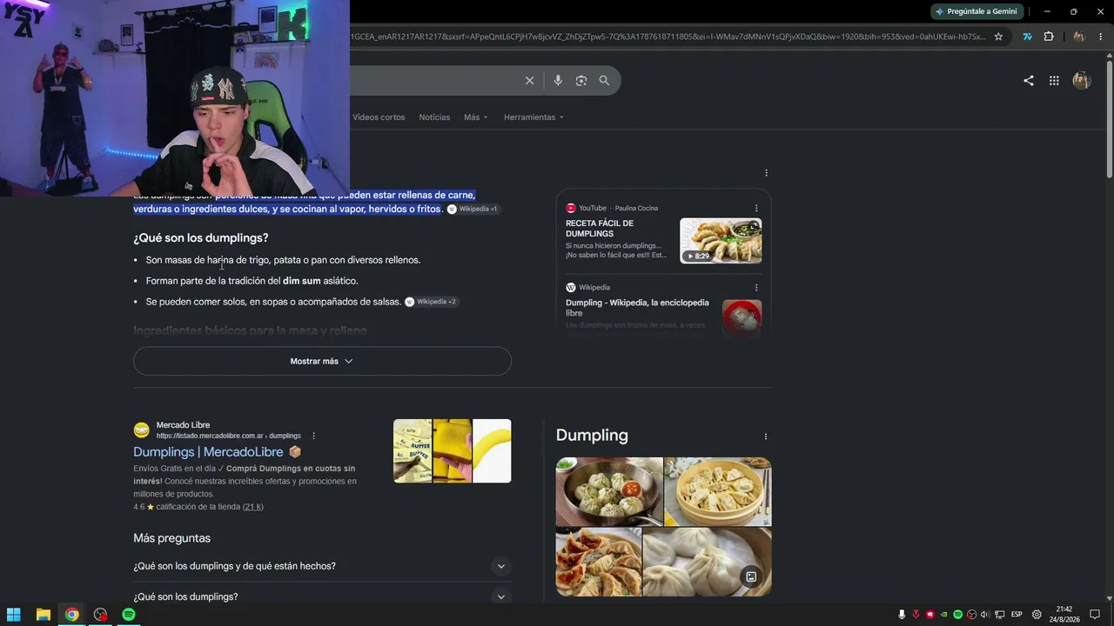The height and width of the screenshot is (626, 1114).
Task: Open the Chrome profile avatar in toolbar
Action: coord(1079,37)
